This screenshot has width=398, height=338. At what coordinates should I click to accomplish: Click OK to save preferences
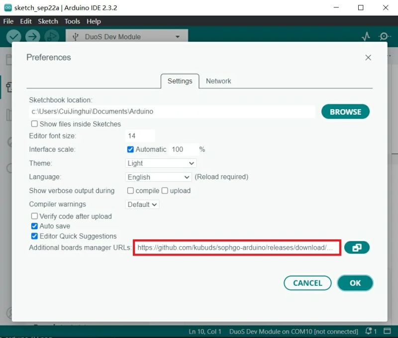pyautogui.click(x=355, y=283)
